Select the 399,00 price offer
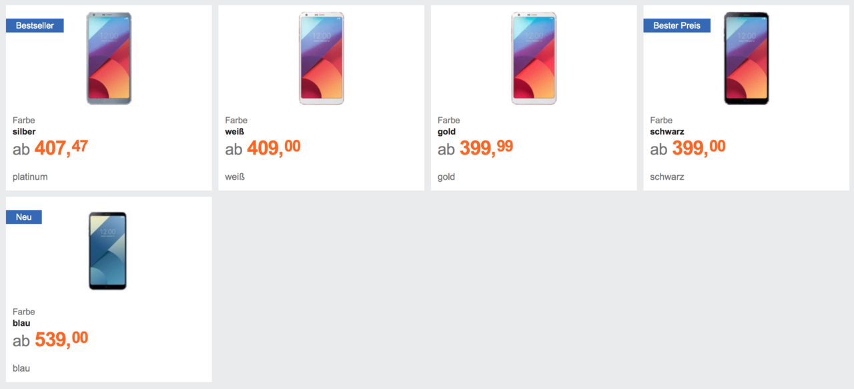854x389 pixels. pos(699,148)
